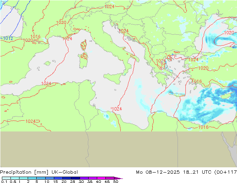Viewport: 237px width, 183px height.
Task: Click legend scale value 50
Action: click(116, 182)
